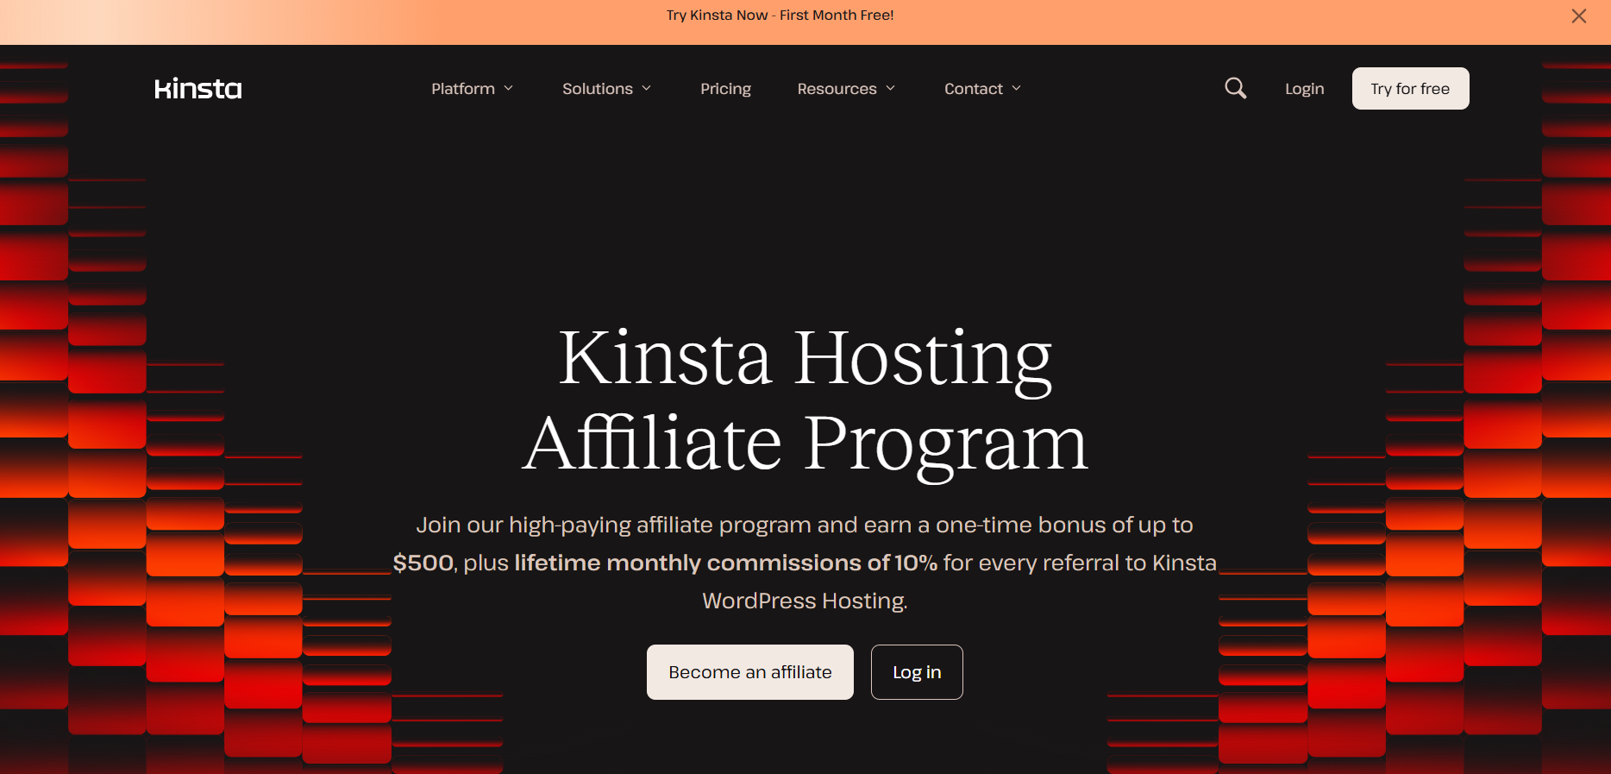This screenshot has height=774, width=1611.
Task: Expand the chevron arrow beside Contact
Action: (x=1017, y=89)
